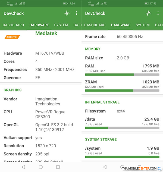Tap the clock 17:56 in left status bar
This screenshot has height=172, width=163.
click(x=71, y=4)
